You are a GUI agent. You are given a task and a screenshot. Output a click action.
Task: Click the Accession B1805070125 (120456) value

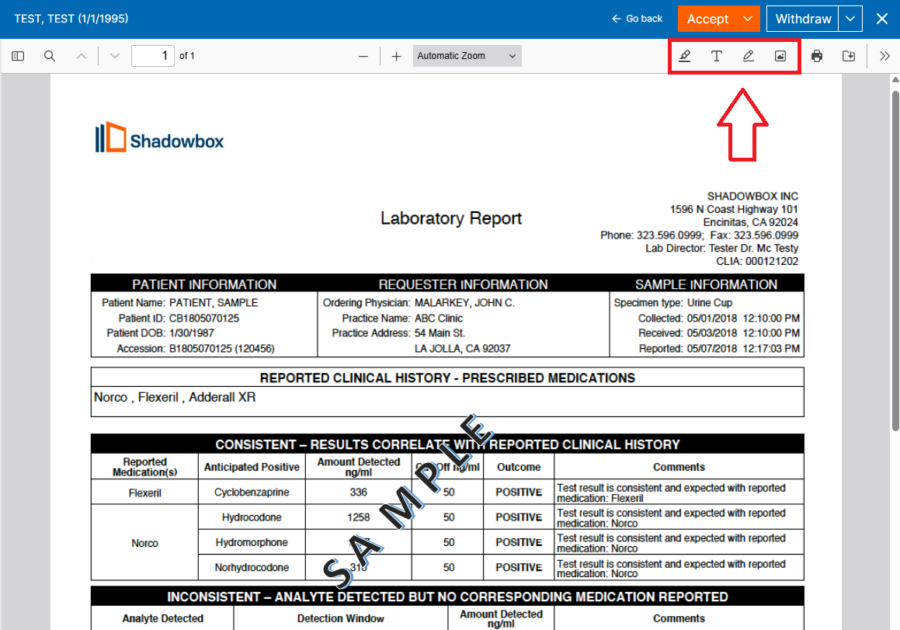(x=221, y=349)
